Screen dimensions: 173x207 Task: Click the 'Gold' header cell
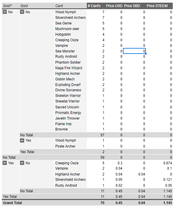(x=24, y=6)
